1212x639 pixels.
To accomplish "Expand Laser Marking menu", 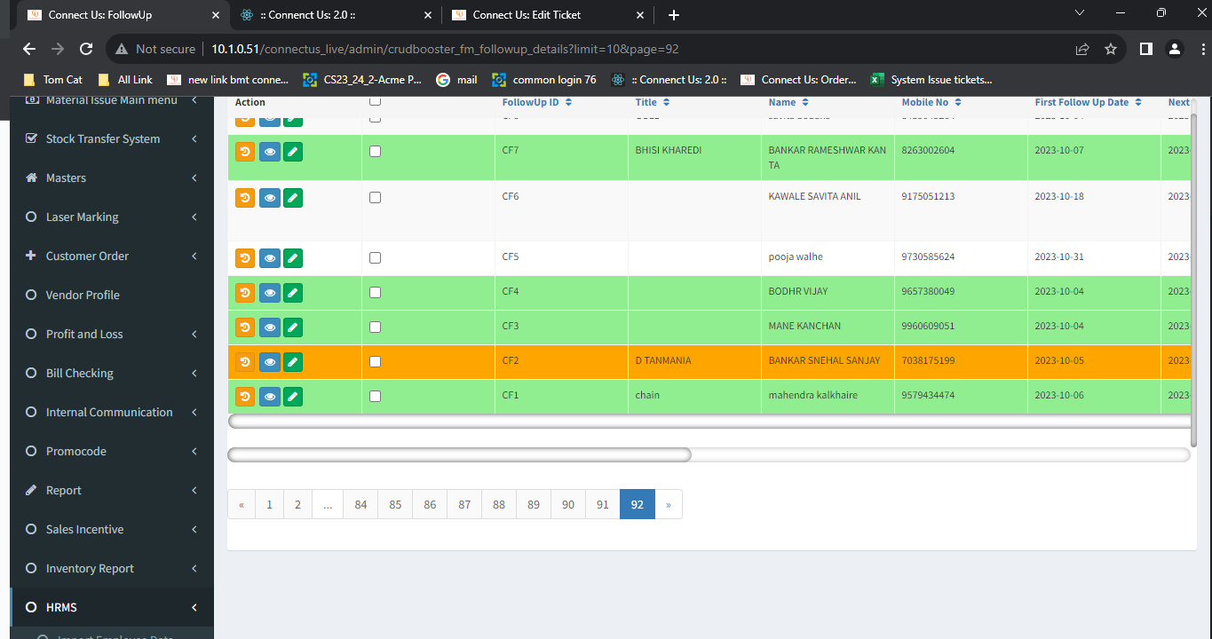I will [112, 217].
